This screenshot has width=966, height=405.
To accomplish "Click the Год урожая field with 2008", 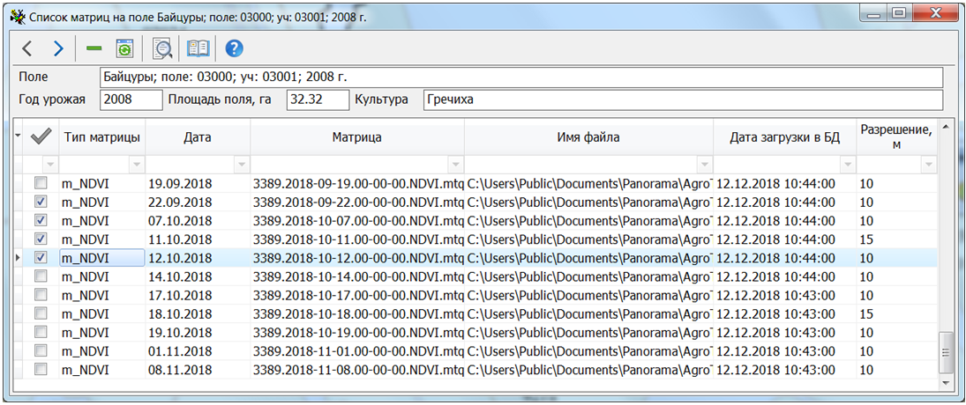I will pyautogui.click(x=131, y=99).
